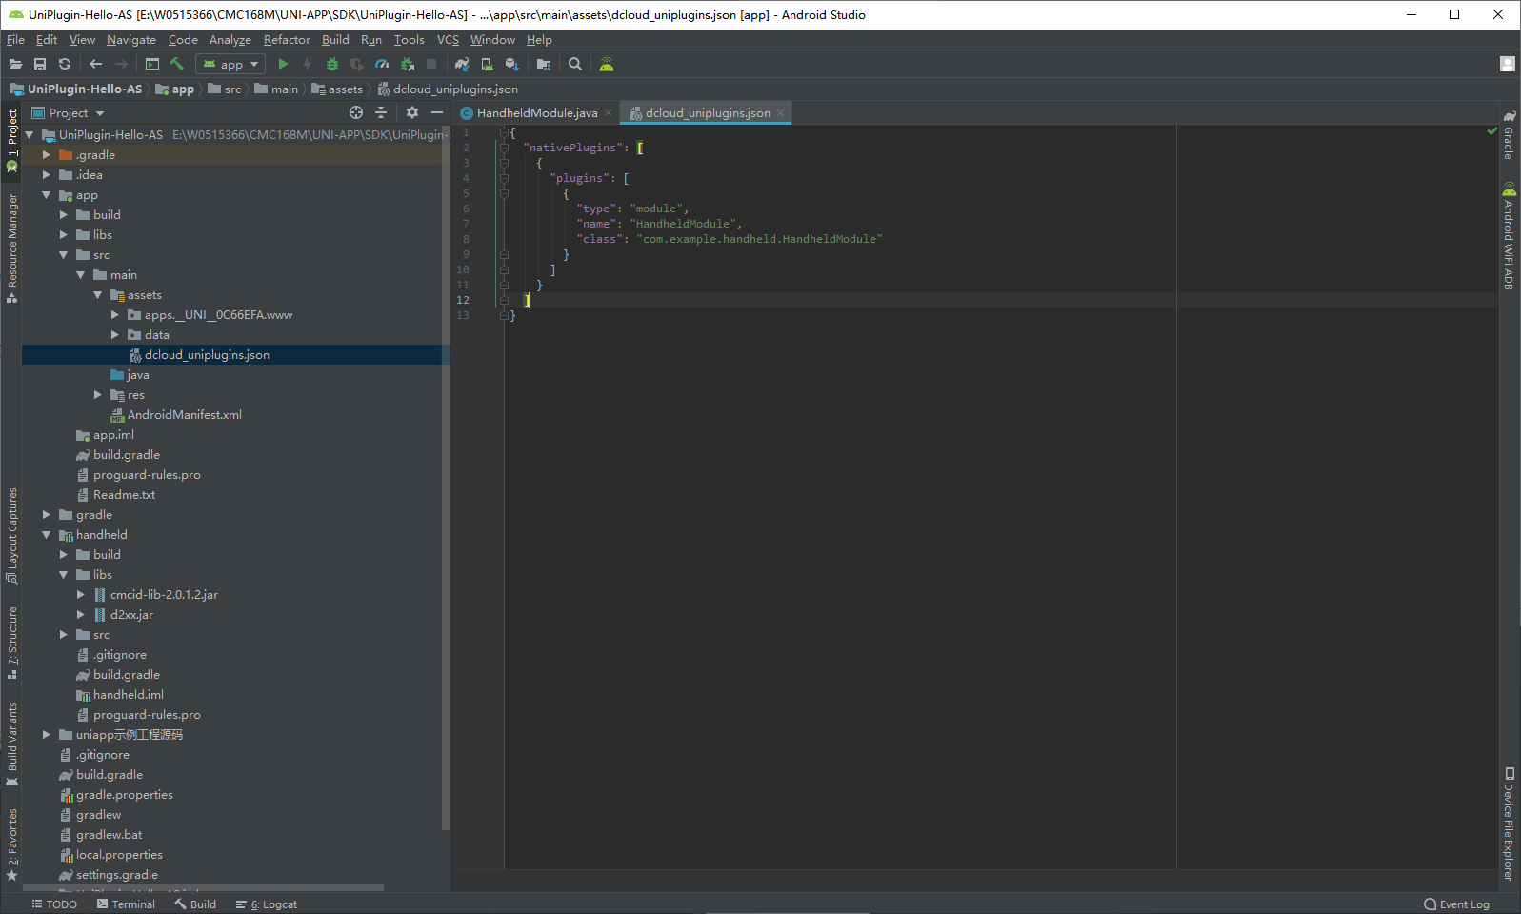This screenshot has width=1521, height=914.
Task: Click assets breadcrumb in navigation bar
Action: 337,89
